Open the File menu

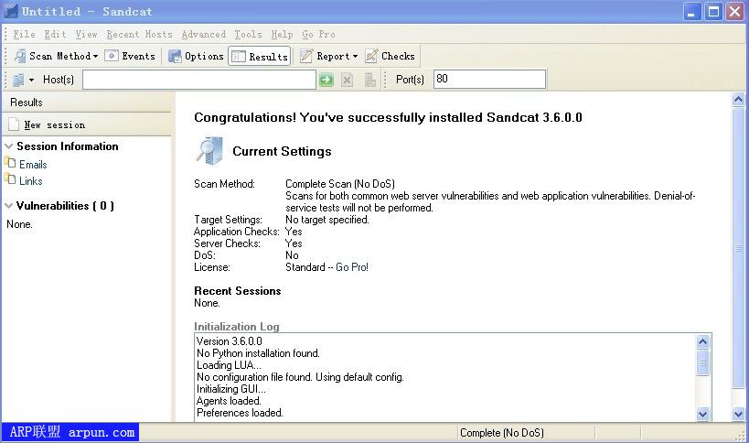(x=24, y=35)
